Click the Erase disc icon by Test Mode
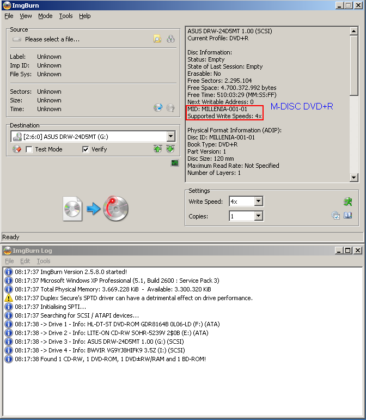 16,149
